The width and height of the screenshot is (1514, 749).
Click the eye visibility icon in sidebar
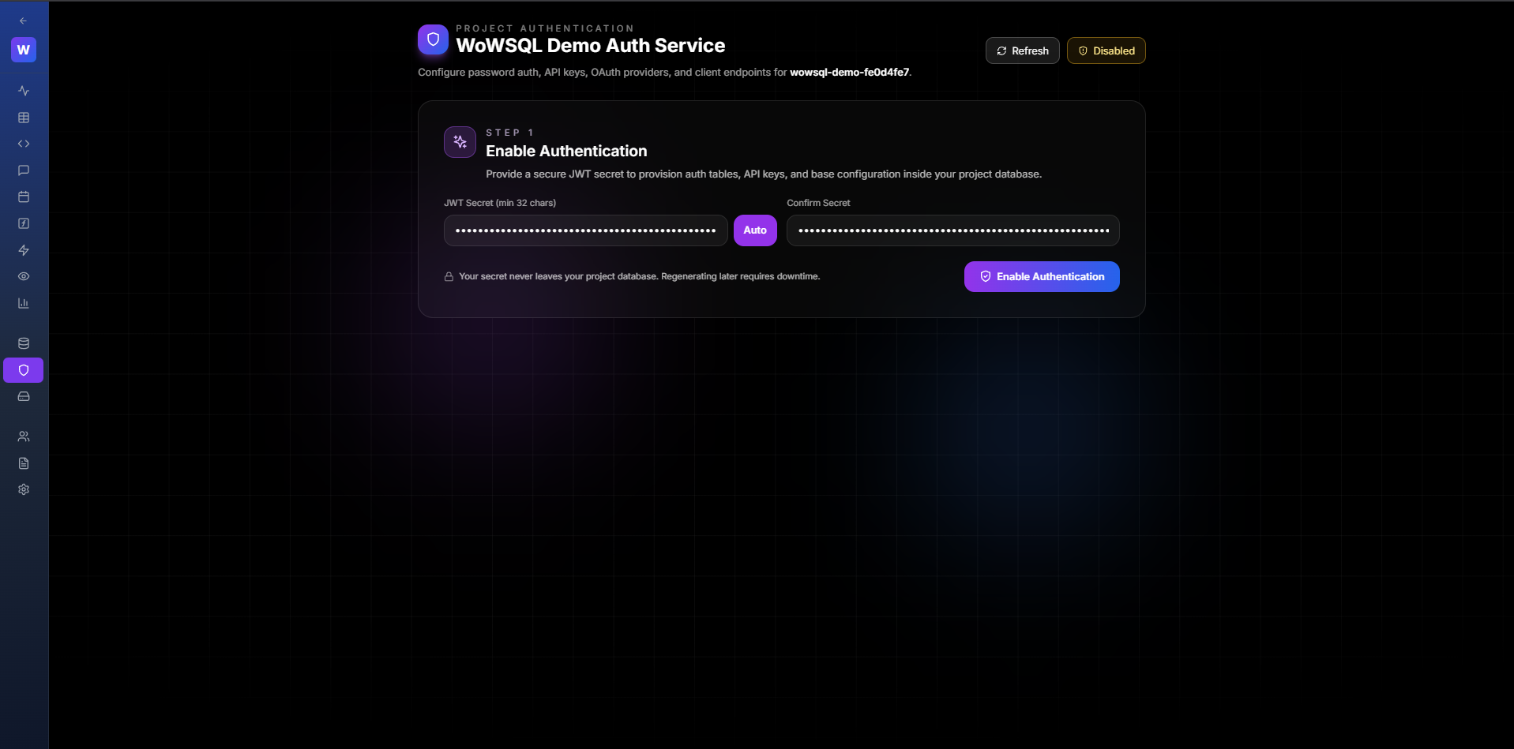tap(23, 276)
